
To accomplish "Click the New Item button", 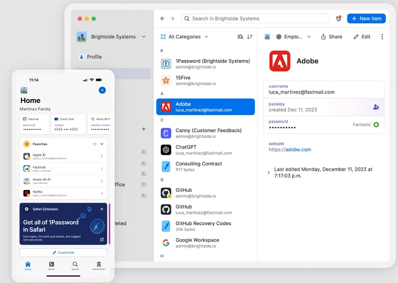I will pos(366,18).
